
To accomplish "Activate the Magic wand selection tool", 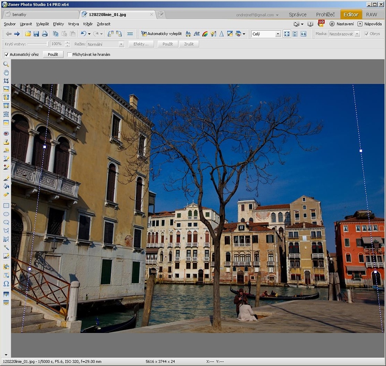I will point(6,247).
